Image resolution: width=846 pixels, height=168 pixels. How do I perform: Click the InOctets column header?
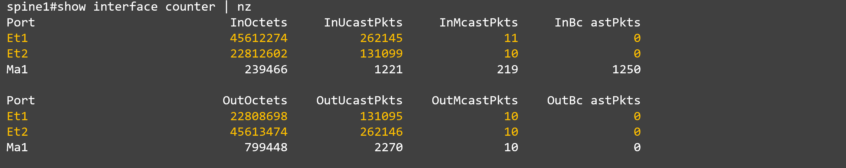coord(258,23)
